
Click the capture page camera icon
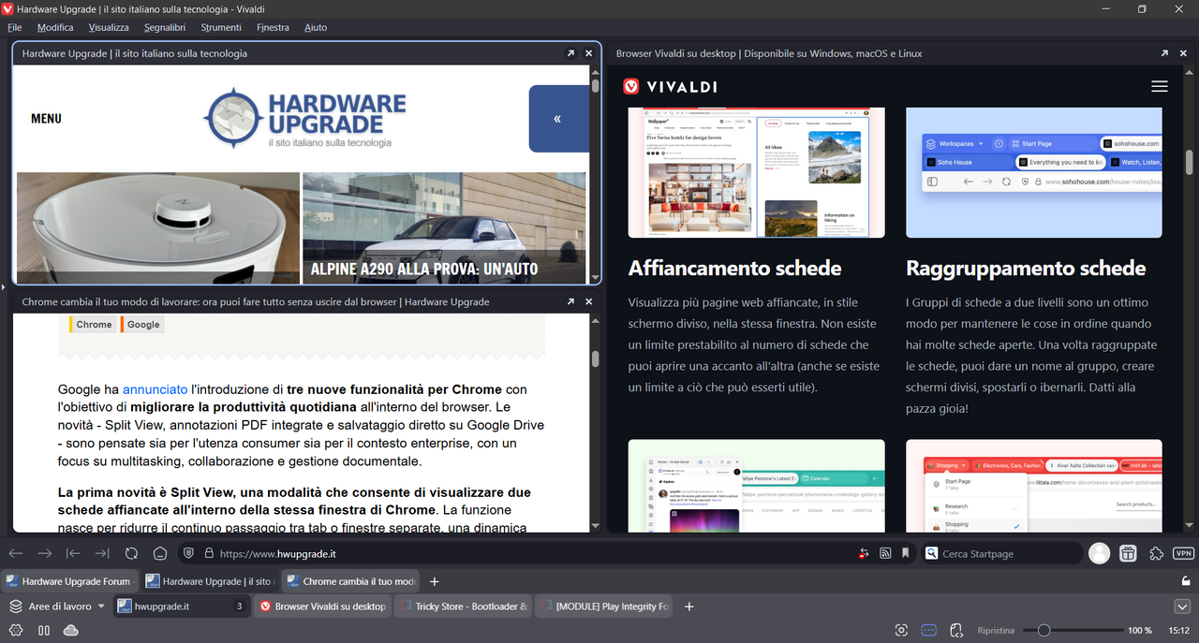pos(901,630)
